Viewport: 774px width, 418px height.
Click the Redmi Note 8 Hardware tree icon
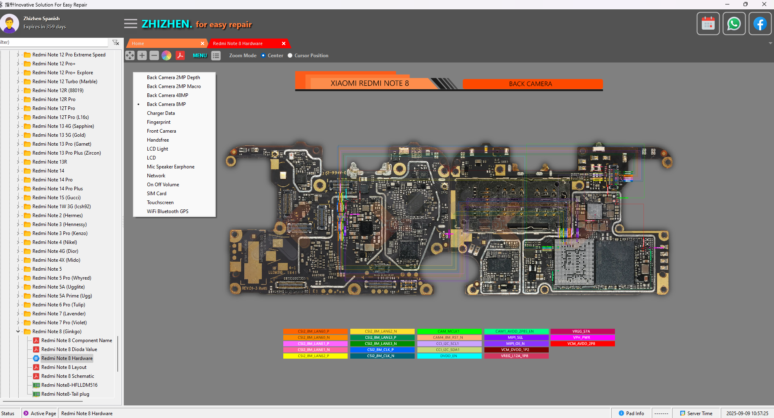point(36,358)
